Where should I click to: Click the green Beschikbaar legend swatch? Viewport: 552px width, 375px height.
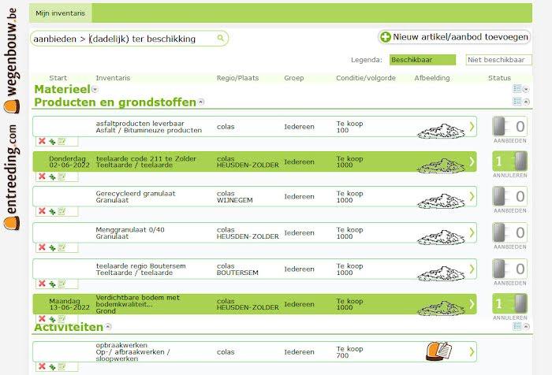[422, 60]
